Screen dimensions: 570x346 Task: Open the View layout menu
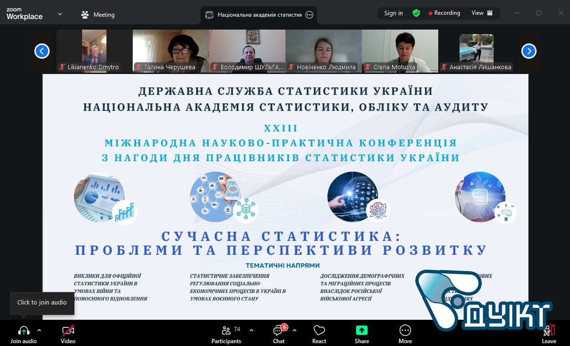pyautogui.click(x=482, y=13)
